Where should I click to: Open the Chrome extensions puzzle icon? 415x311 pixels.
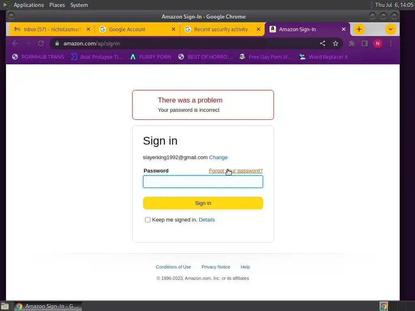351,43
